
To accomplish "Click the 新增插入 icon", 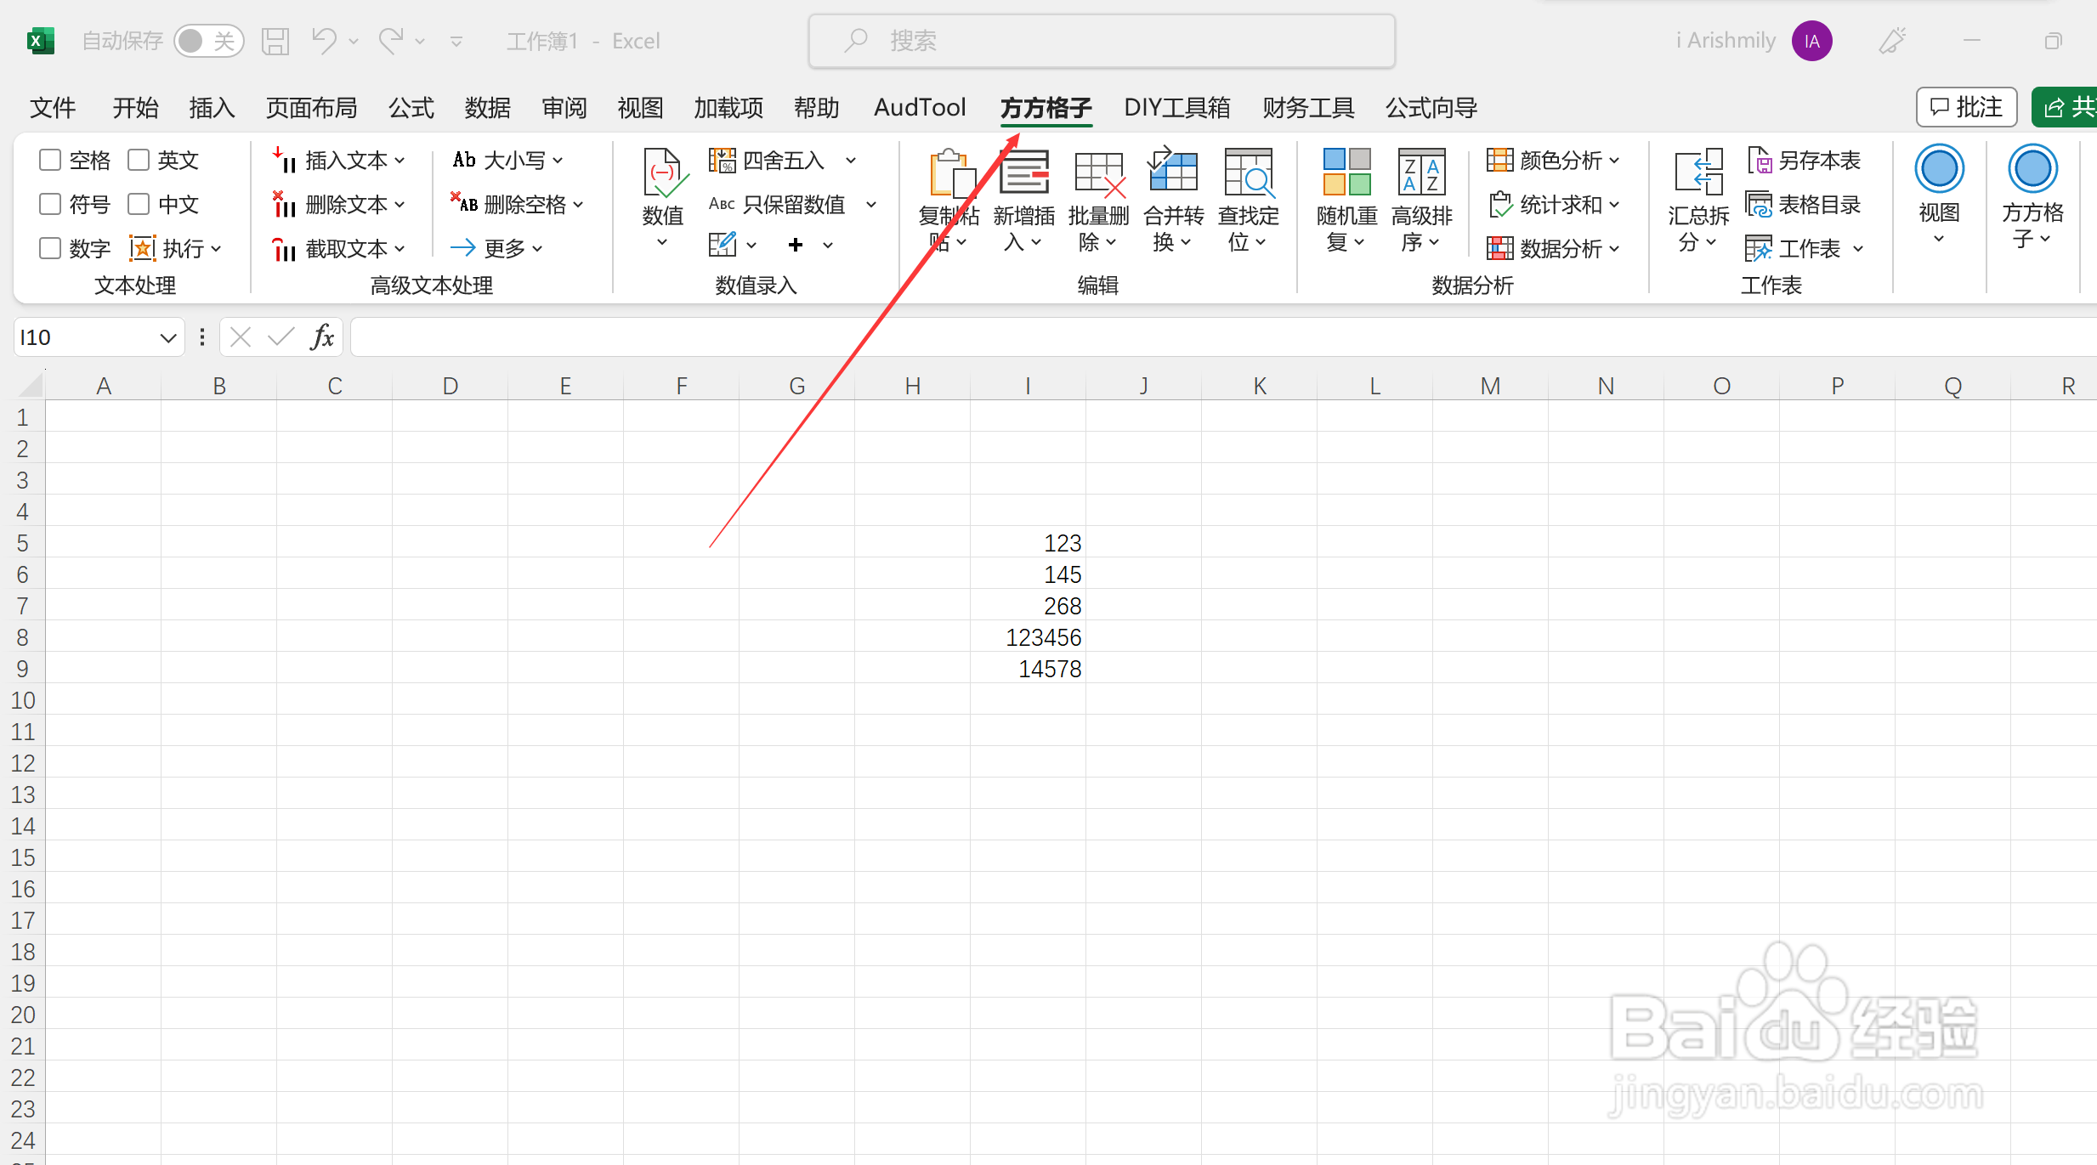I will (1024, 172).
